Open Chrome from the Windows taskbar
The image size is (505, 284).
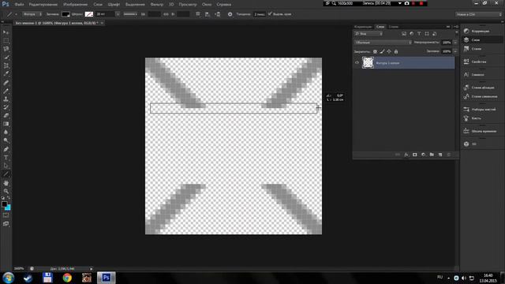tap(67, 278)
